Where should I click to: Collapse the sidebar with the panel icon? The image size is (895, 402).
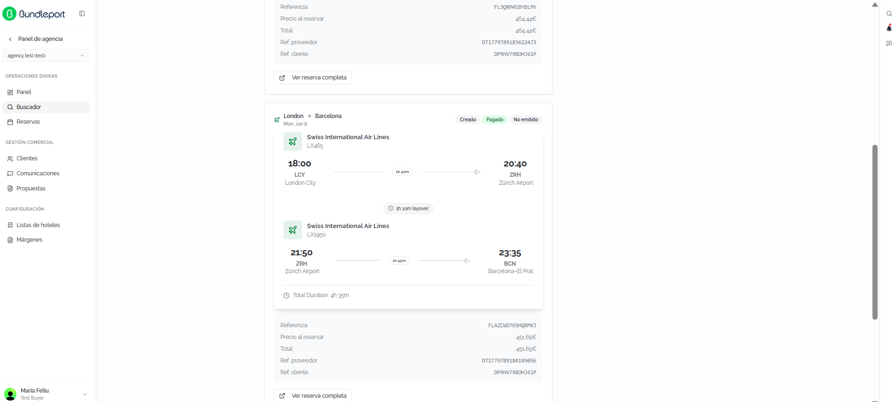(x=82, y=14)
